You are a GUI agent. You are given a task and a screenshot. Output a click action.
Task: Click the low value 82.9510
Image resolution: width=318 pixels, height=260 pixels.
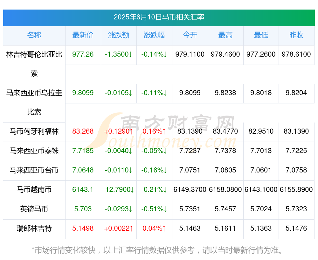point(261,131)
